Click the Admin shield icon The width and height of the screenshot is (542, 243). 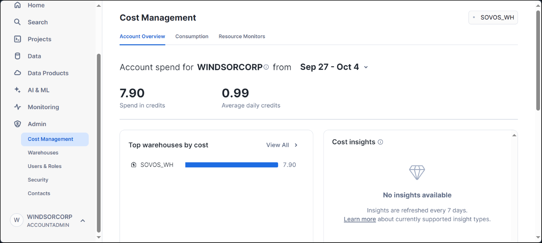18,124
